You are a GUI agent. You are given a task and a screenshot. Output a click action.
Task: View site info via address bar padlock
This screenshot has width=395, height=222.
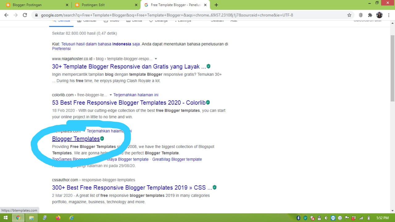[36, 15]
